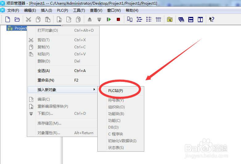Open the 工具(T) menu
This screenshot has height=164, width=241.
[x=79, y=10]
